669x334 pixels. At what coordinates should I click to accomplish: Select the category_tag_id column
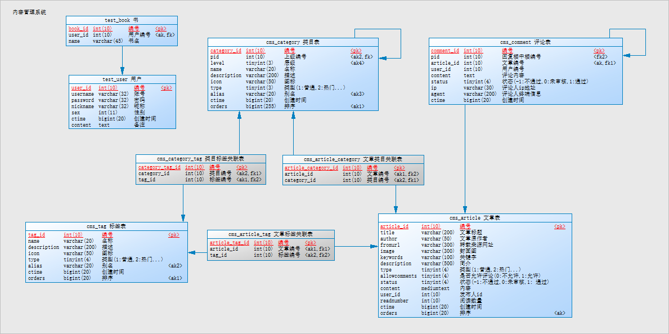click(200, 167)
